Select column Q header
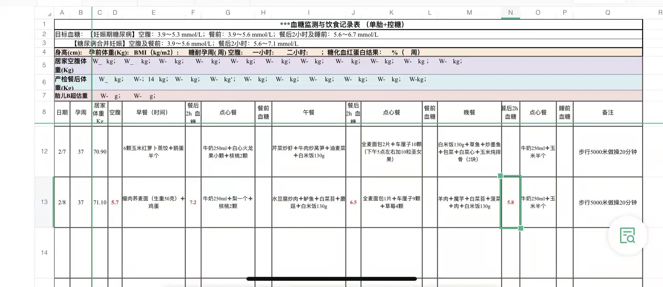This screenshot has height=287, width=663. coord(607,13)
